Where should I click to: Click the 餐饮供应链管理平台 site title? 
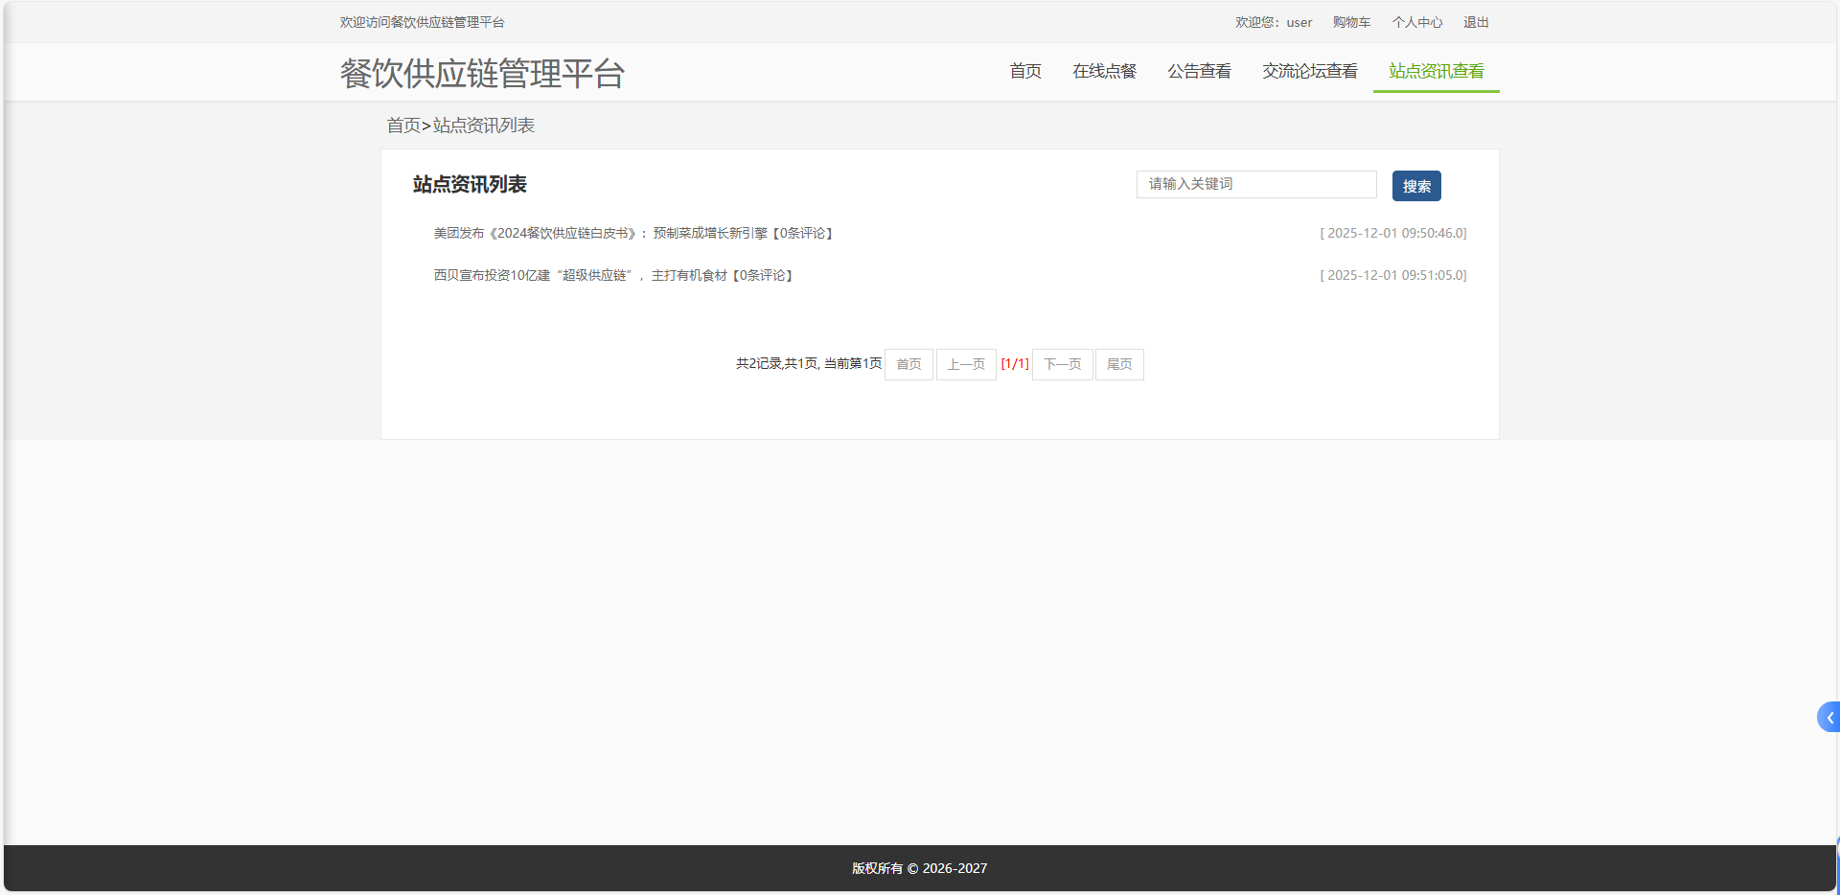482,73
